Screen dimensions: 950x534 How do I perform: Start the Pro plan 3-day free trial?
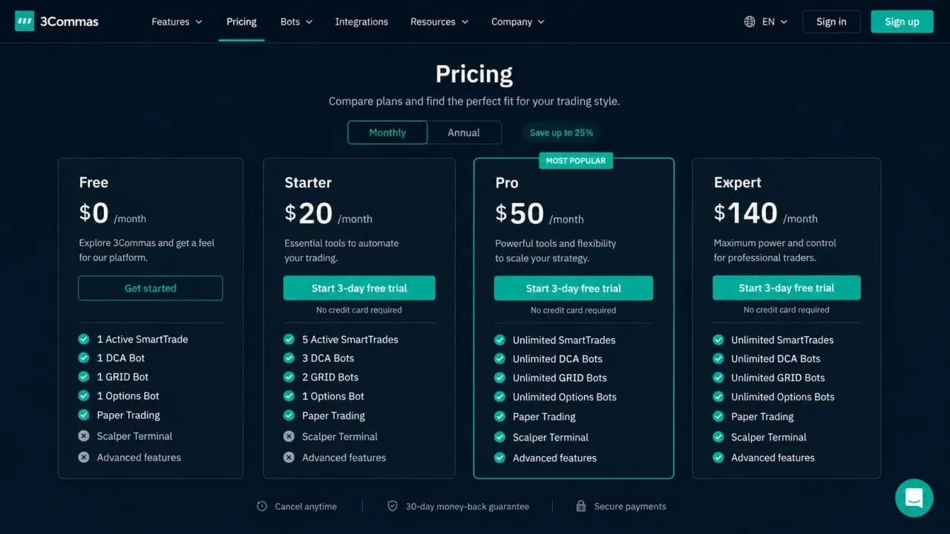(x=574, y=289)
